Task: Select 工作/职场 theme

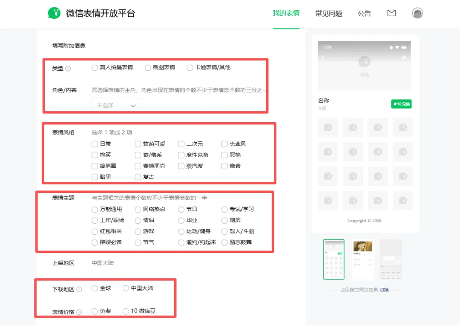Action: coord(95,220)
